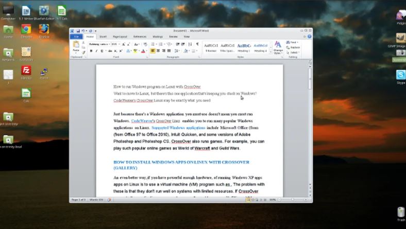This screenshot has height=229, width=406.
Task: Click the Justify alignment icon
Action: (169, 51)
